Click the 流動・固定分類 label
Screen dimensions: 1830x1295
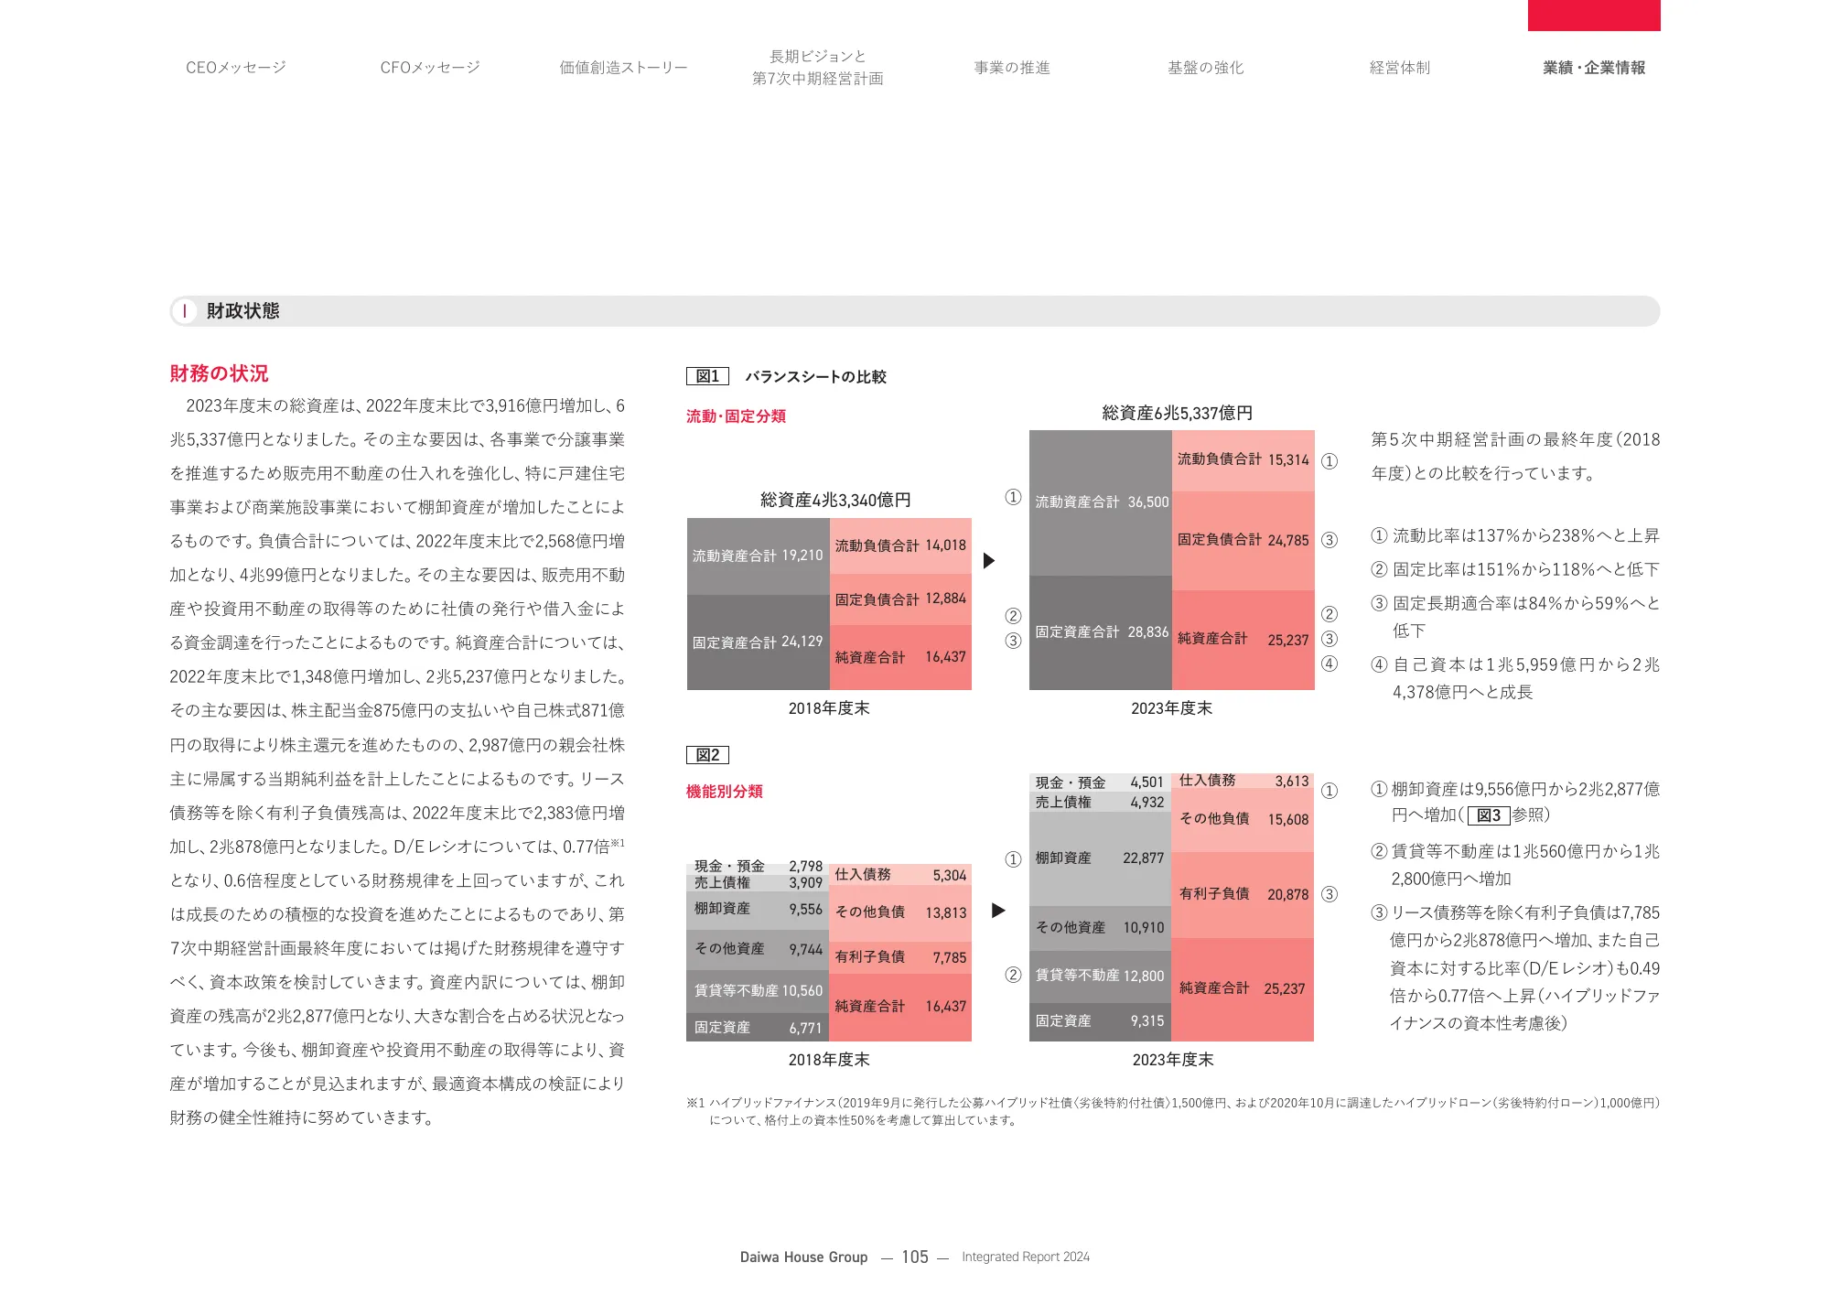point(736,416)
